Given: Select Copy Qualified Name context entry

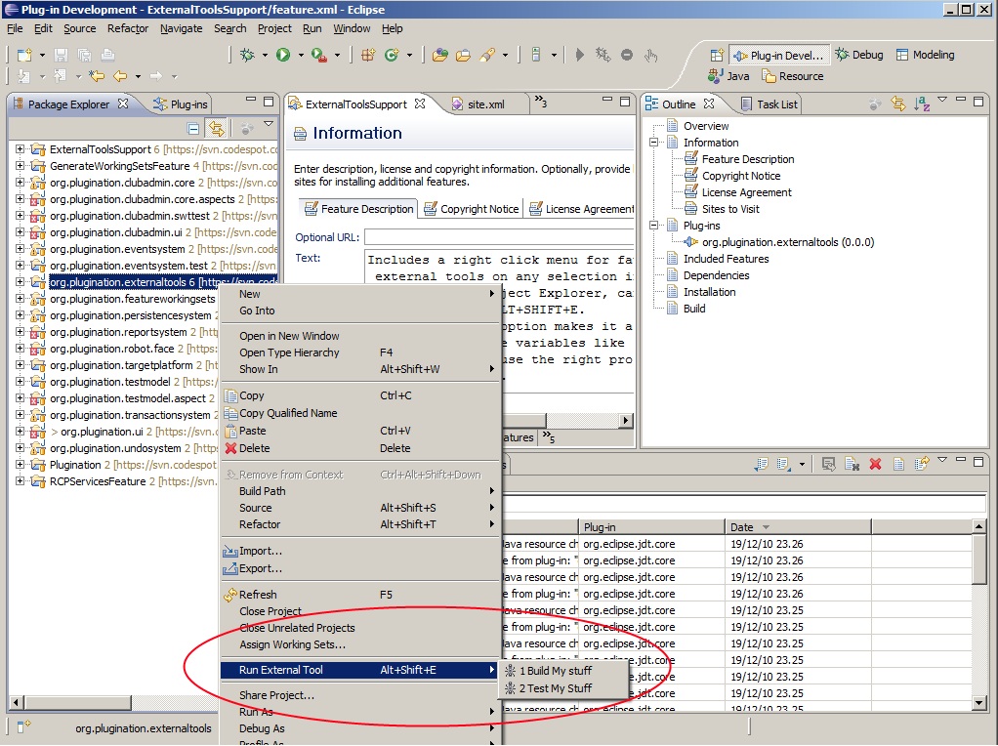Looking at the screenshot, I should [x=359, y=413].
